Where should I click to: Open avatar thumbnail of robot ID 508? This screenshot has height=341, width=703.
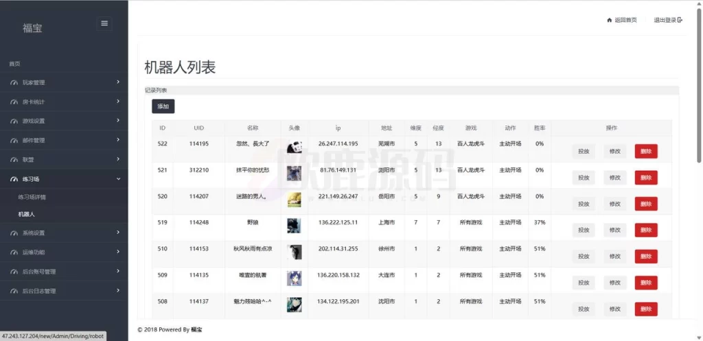pyautogui.click(x=294, y=305)
